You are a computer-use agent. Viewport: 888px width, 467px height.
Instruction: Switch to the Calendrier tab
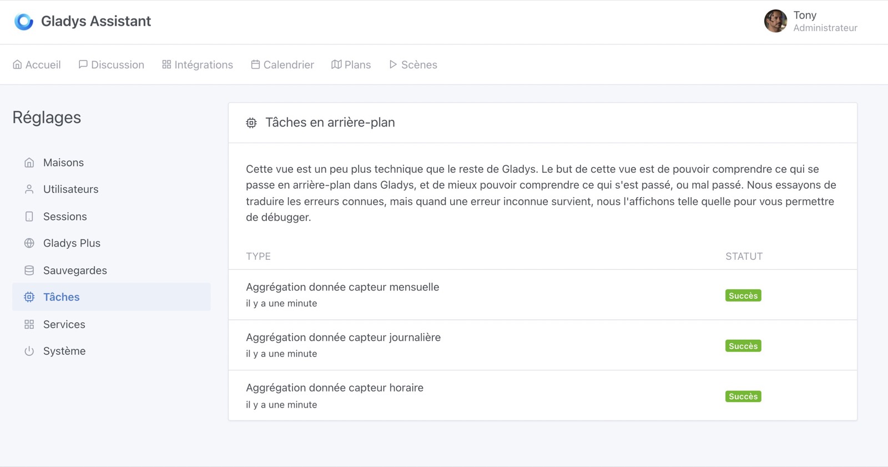coord(282,65)
